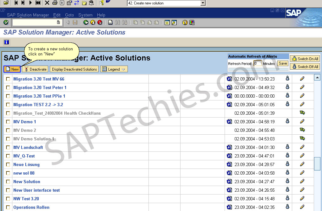Image resolution: width=322 pixels, height=211 pixels.
Task: Tick the Neue Lösung checkbox
Action: pos(8,164)
